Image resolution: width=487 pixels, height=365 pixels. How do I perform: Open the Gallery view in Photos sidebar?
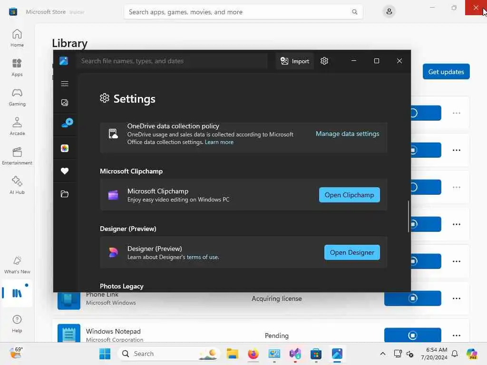(65, 103)
